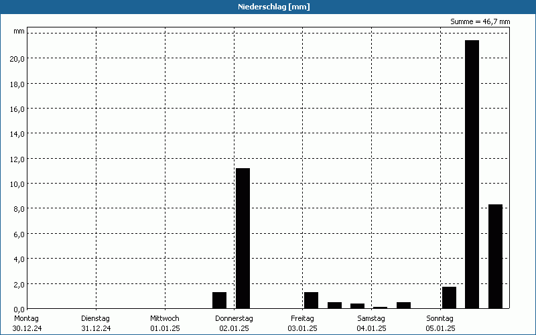Click the Niederschlag [mm] title
Viewport: 536px width, 335px height.
coord(274,7)
